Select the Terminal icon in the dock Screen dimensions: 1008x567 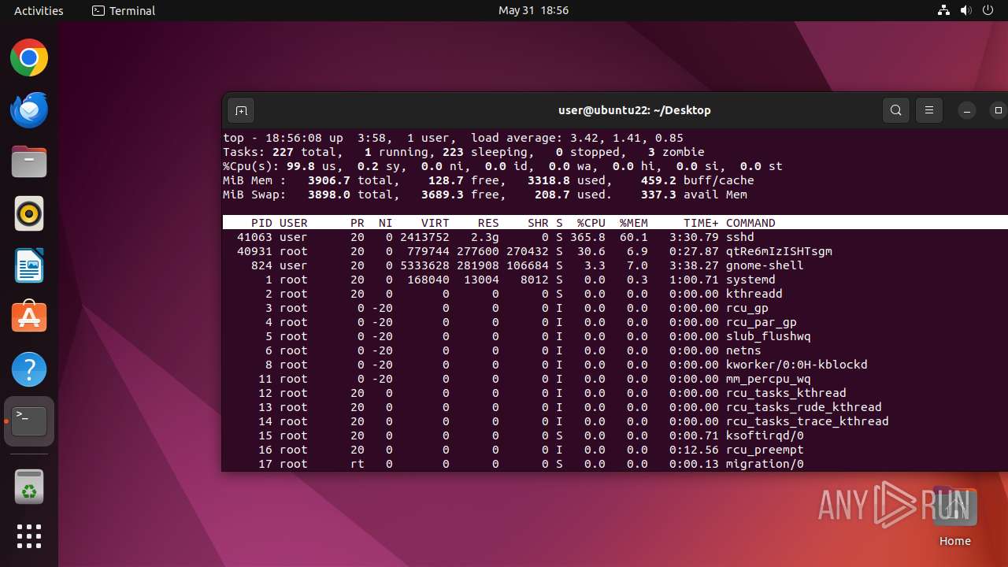point(29,421)
